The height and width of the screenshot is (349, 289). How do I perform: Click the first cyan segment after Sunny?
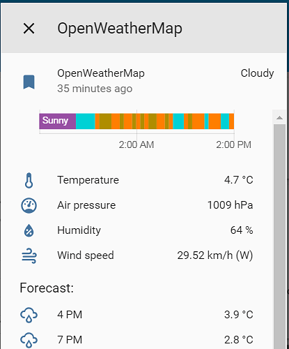[86, 121]
